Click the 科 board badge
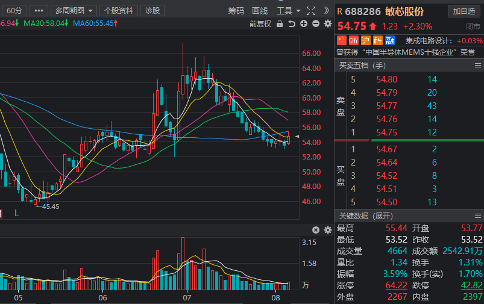Screen dimensions: 484x304 coord(378,40)
